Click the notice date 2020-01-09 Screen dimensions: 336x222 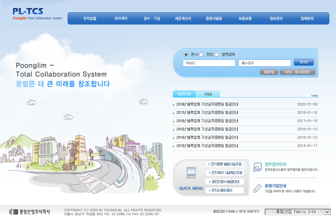307,104
